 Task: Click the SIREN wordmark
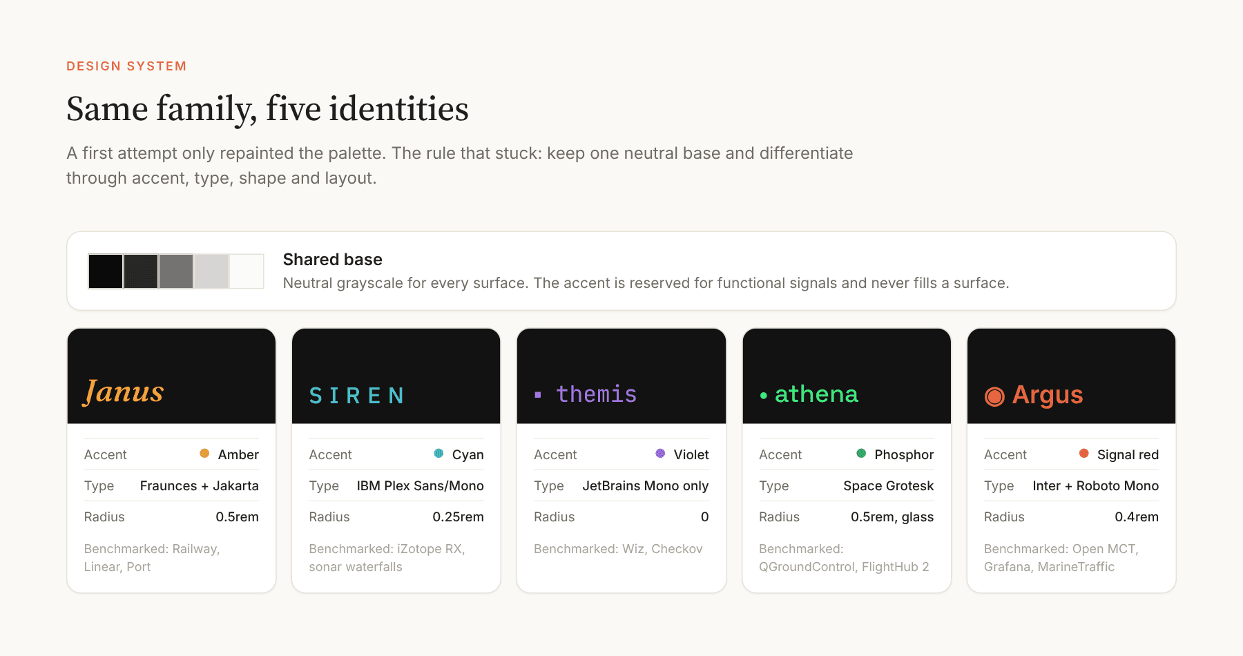(x=356, y=396)
